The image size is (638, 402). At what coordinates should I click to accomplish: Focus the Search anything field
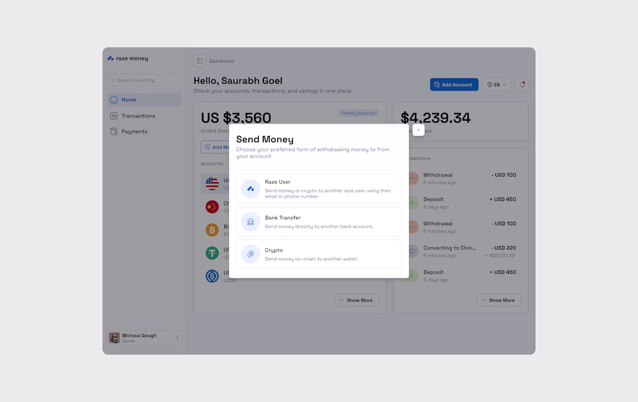pos(144,80)
